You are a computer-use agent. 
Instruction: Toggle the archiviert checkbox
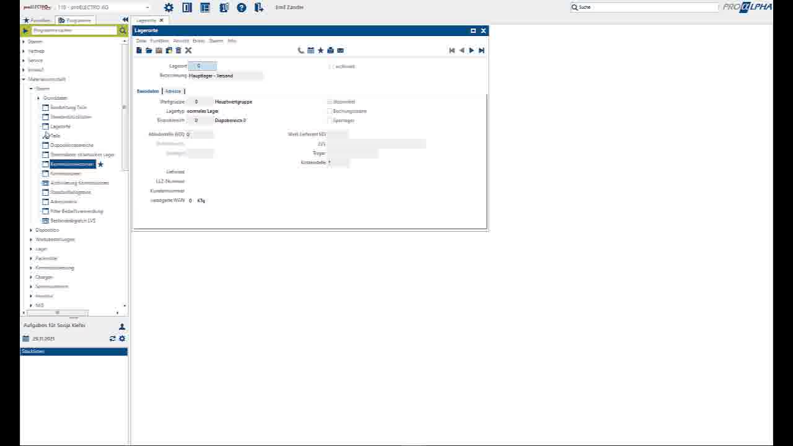point(331,66)
